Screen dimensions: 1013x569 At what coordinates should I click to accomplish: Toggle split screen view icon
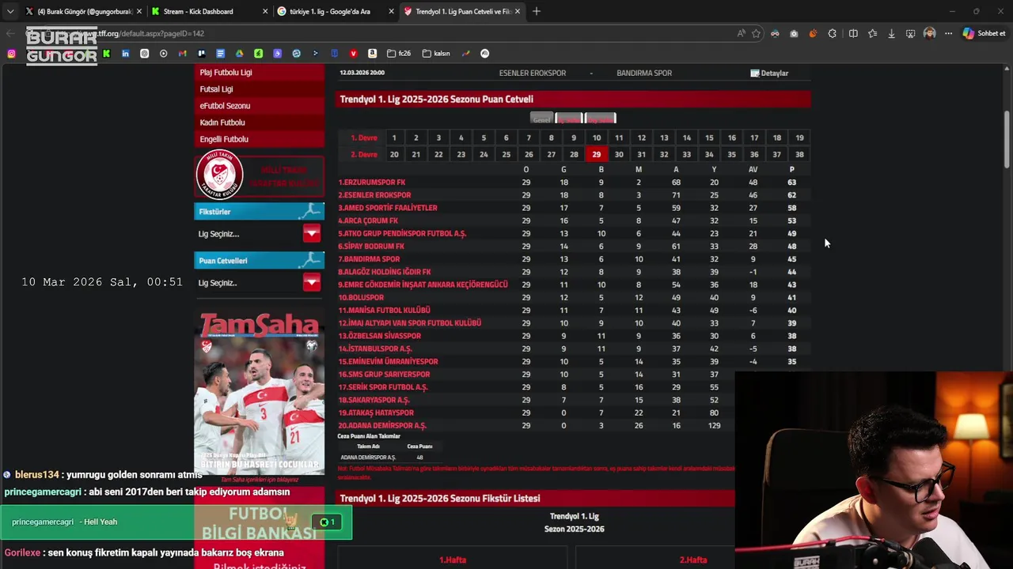(x=853, y=33)
